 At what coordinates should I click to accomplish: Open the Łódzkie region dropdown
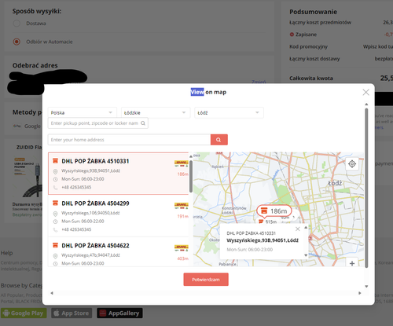pos(156,112)
